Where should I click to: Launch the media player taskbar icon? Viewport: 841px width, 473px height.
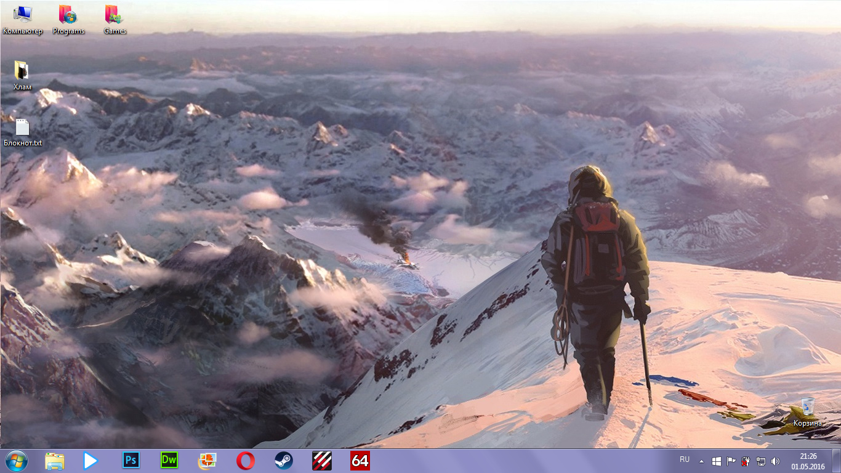point(91,461)
